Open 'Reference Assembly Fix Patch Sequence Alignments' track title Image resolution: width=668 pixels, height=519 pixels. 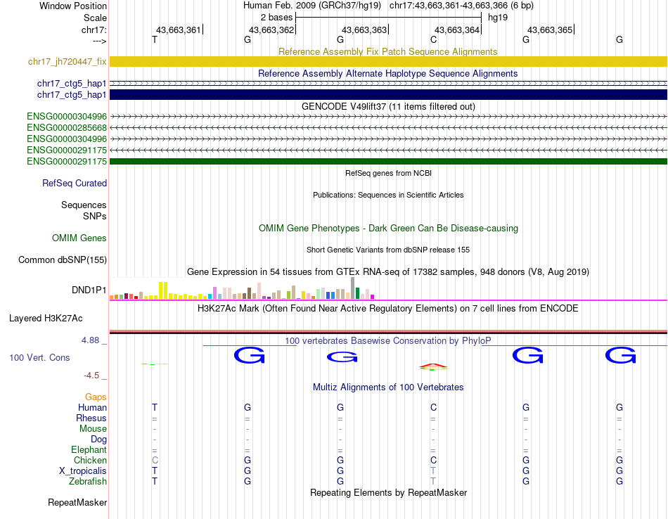point(387,51)
